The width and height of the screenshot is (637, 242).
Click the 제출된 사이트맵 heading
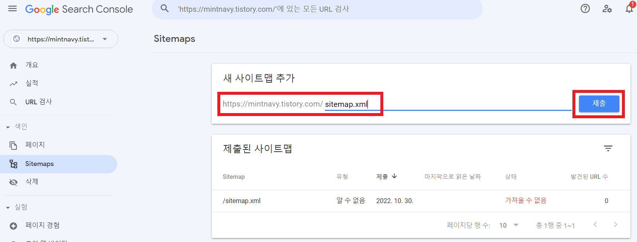(x=257, y=148)
